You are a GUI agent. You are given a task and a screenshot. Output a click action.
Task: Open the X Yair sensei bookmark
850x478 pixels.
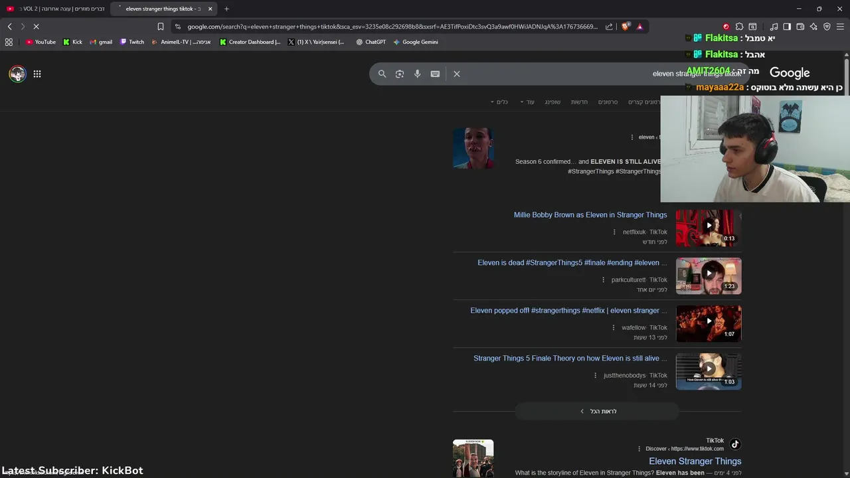316,42
